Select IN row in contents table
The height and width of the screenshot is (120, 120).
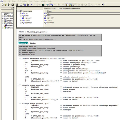point(82,13)
